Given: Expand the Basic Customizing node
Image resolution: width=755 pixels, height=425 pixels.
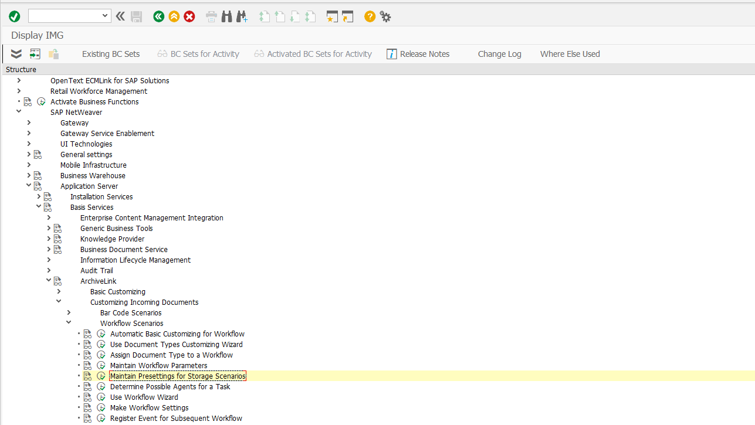Looking at the screenshot, I should coord(59,291).
